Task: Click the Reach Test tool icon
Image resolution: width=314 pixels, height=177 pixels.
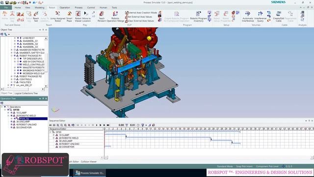Action: coord(36,16)
